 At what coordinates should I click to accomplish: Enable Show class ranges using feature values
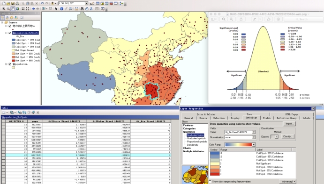[x=210, y=182]
